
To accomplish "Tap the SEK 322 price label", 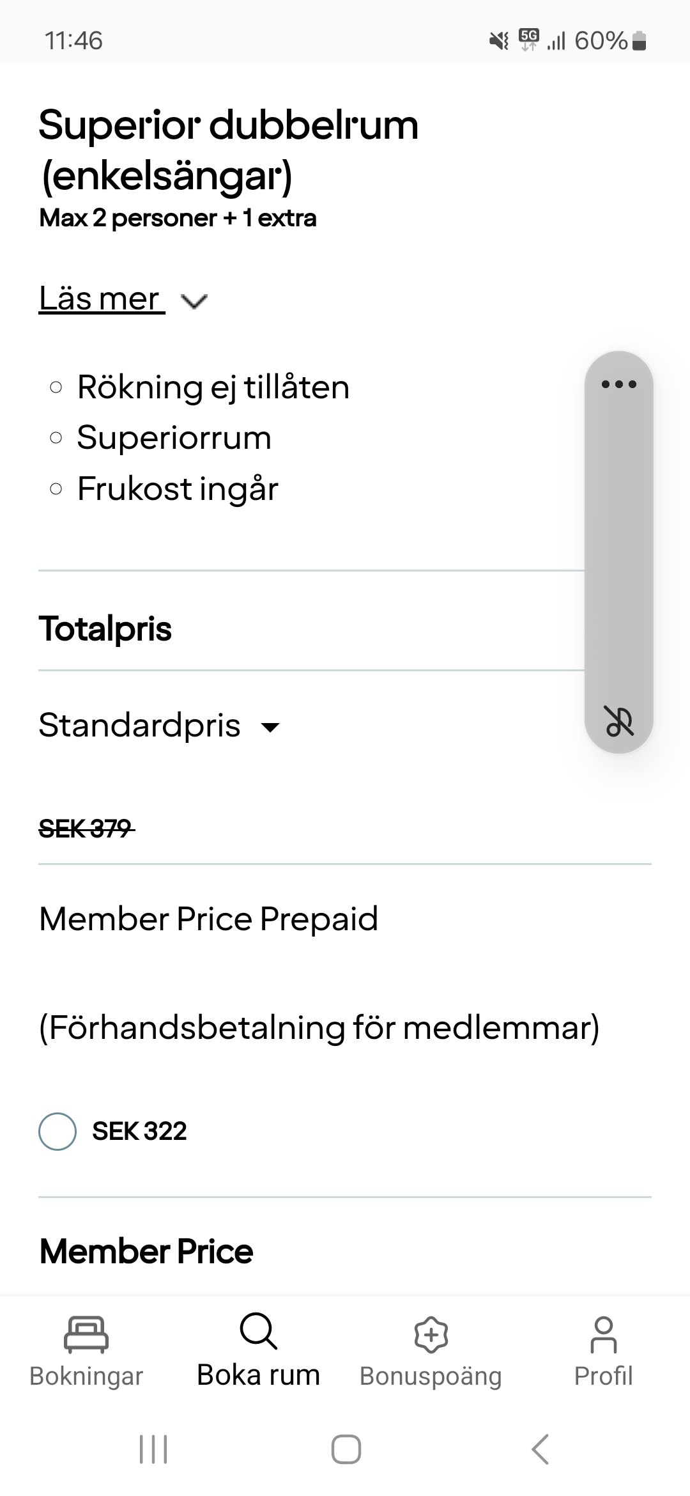I will tap(139, 1131).
